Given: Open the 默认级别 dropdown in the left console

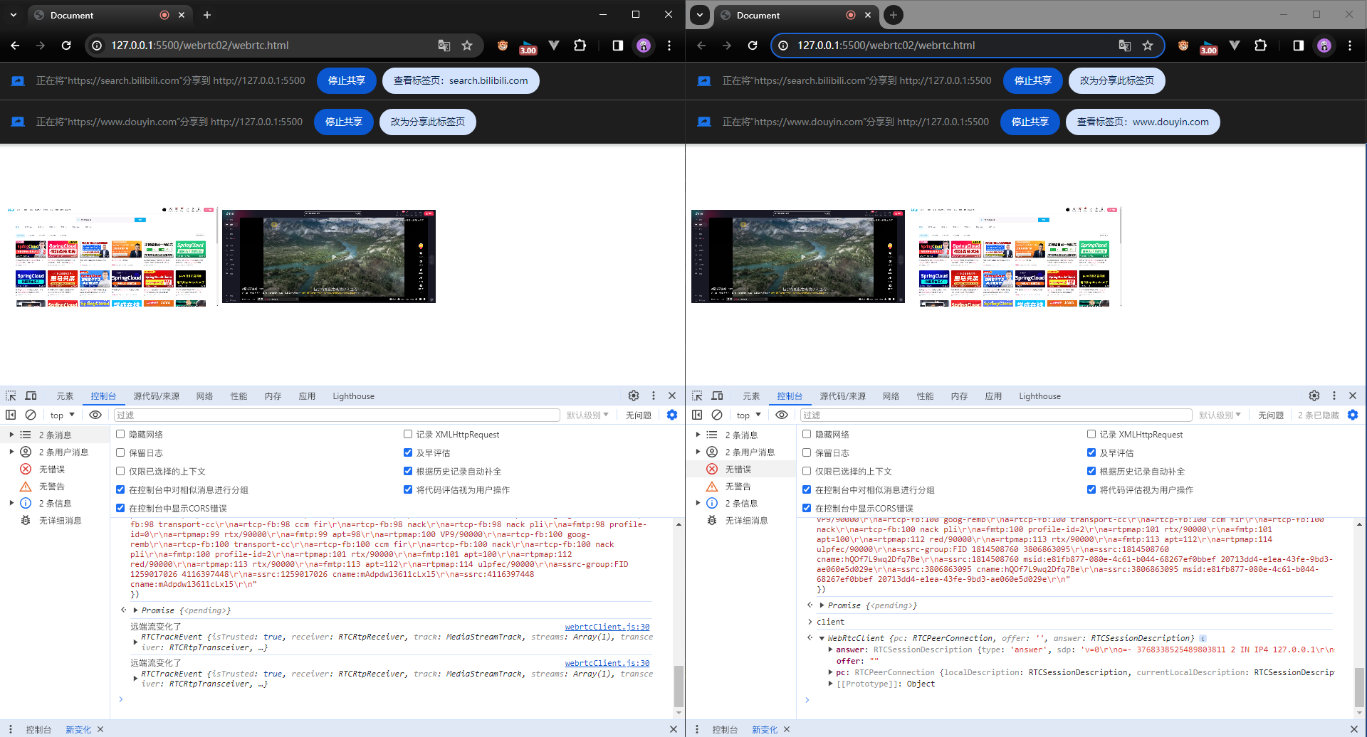Looking at the screenshot, I should pyautogui.click(x=587, y=415).
